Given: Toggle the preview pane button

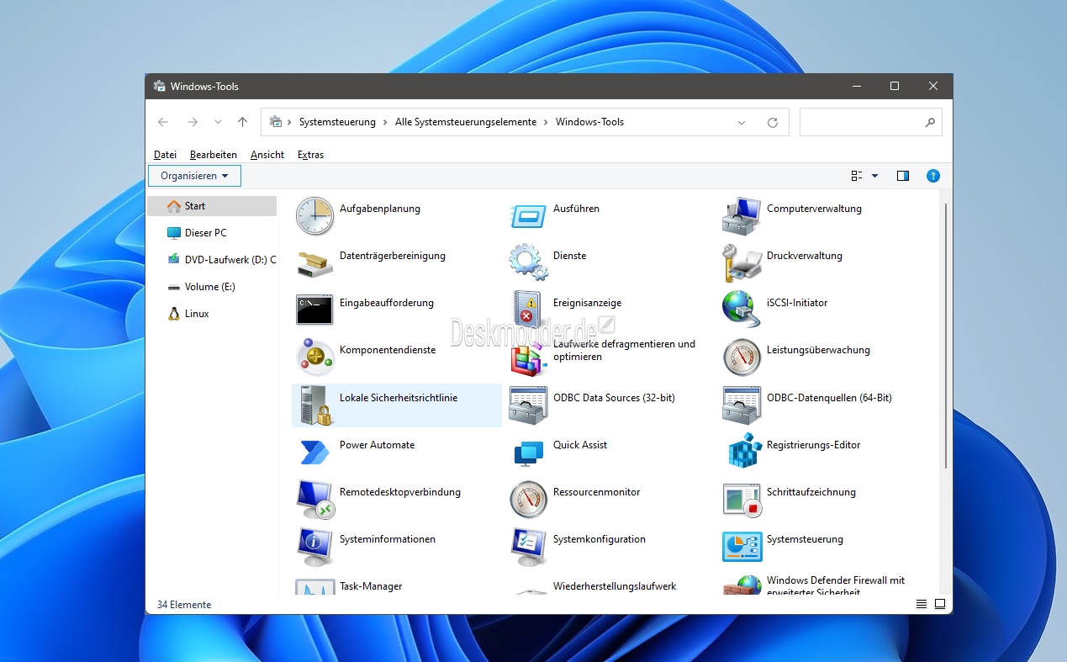Looking at the screenshot, I should (903, 176).
